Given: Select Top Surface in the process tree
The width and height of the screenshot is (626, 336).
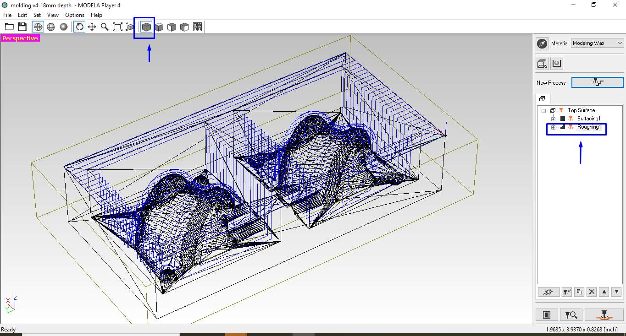Looking at the screenshot, I should point(581,110).
